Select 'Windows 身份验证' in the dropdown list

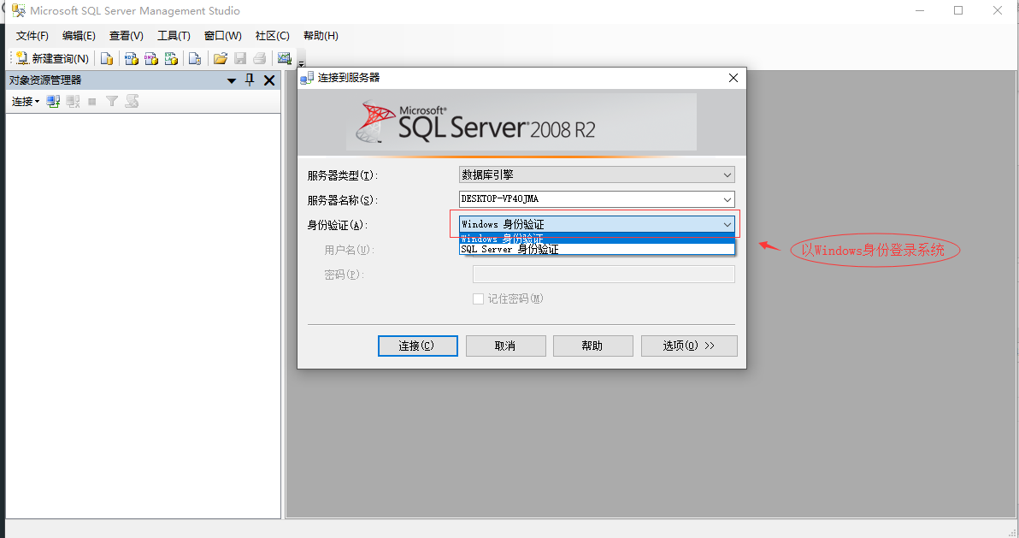(x=597, y=239)
